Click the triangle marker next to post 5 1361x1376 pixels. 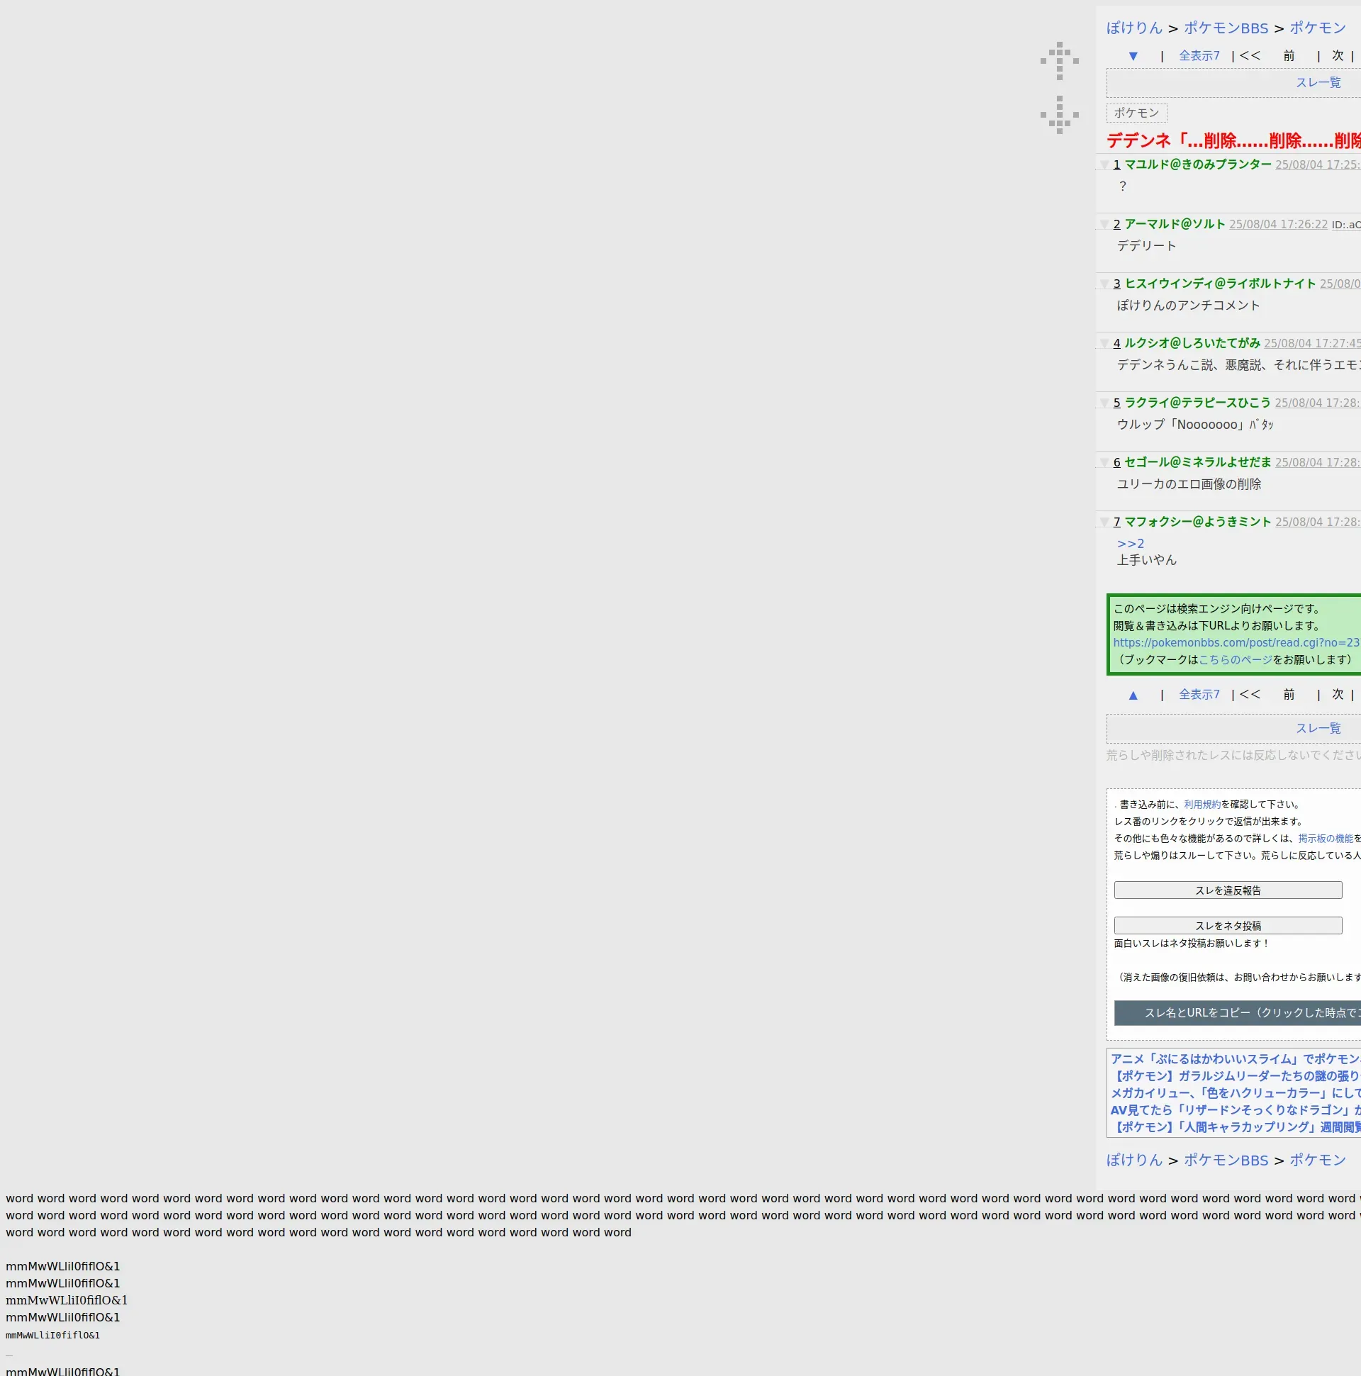tap(1104, 404)
